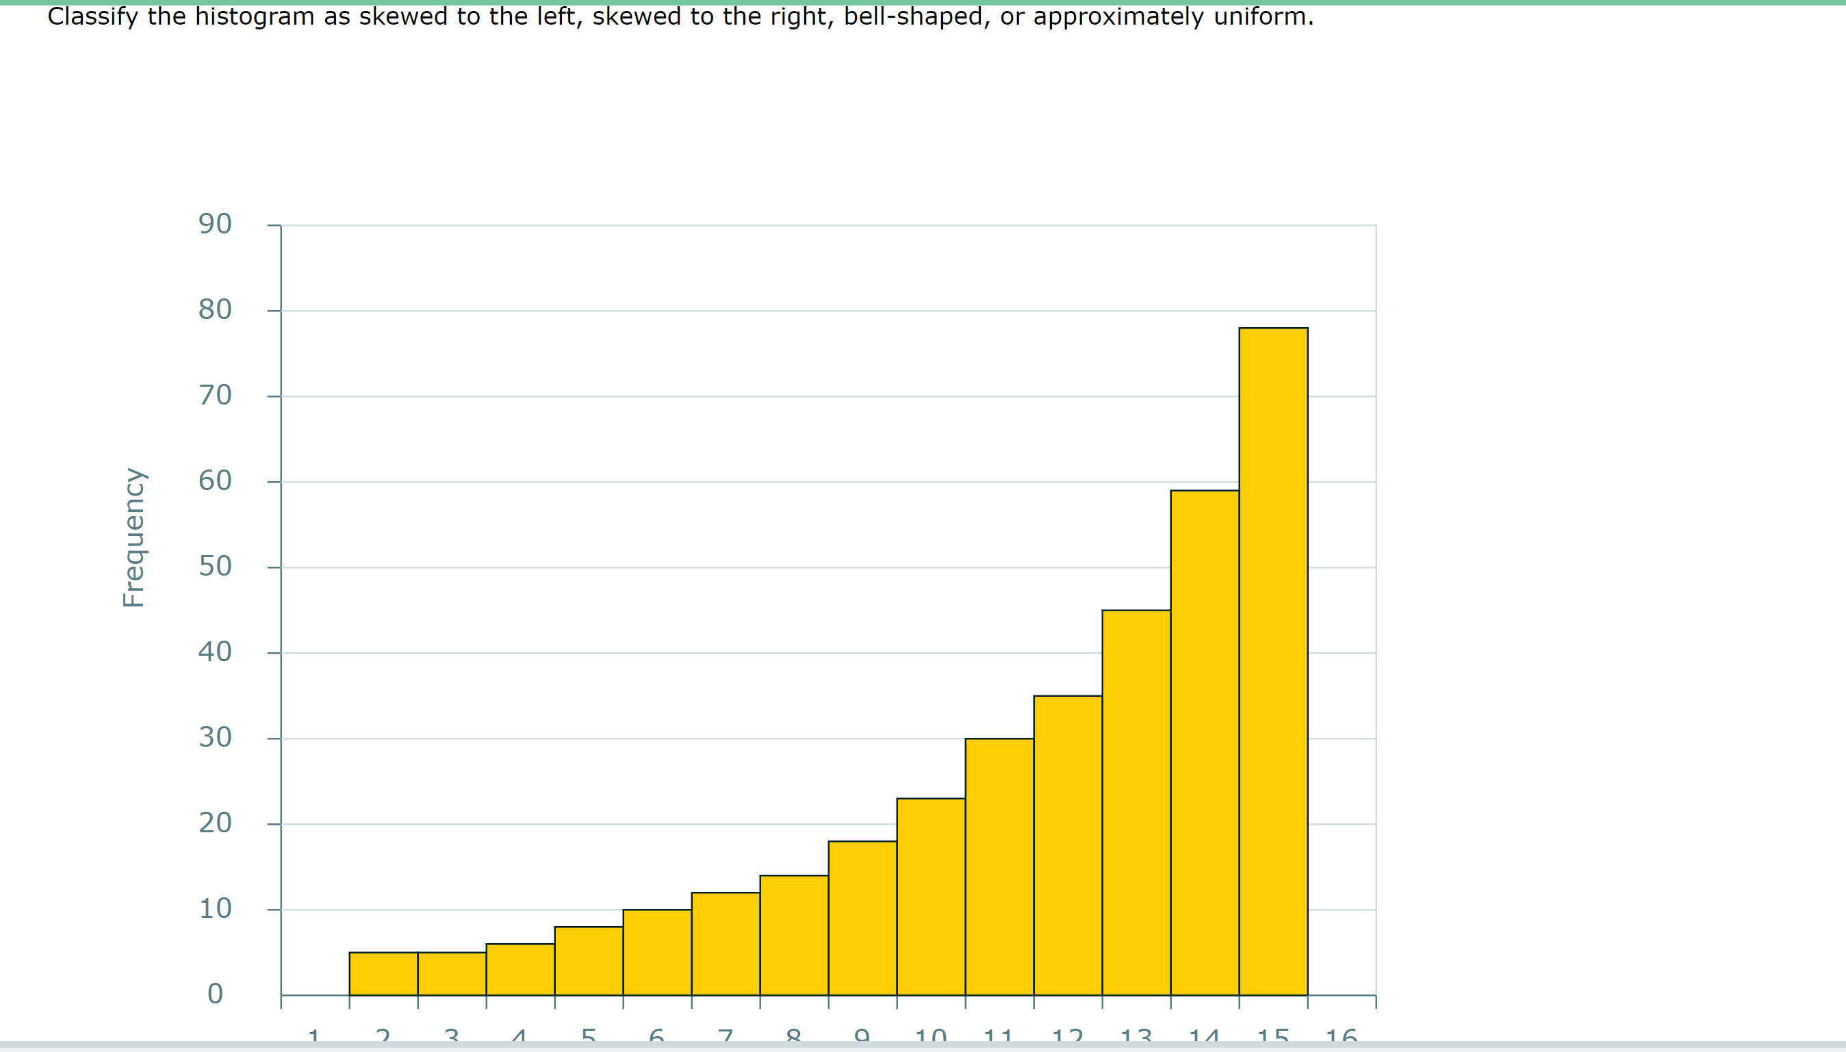This screenshot has width=1846, height=1052.
Task: Click the bar above x-axis label 12
Action: coord(1067,845)
